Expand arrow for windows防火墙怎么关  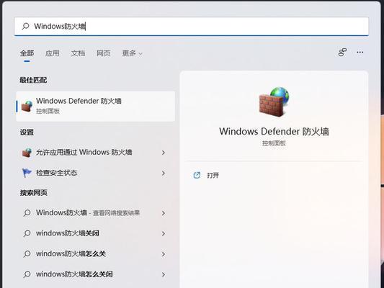pyautogui.click(x=164, y=254)
